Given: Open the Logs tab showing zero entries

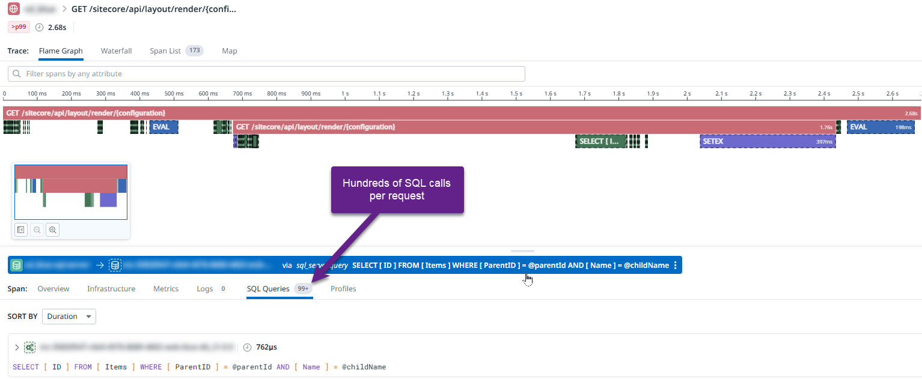Looking at the screenshot, I should 204,289.
